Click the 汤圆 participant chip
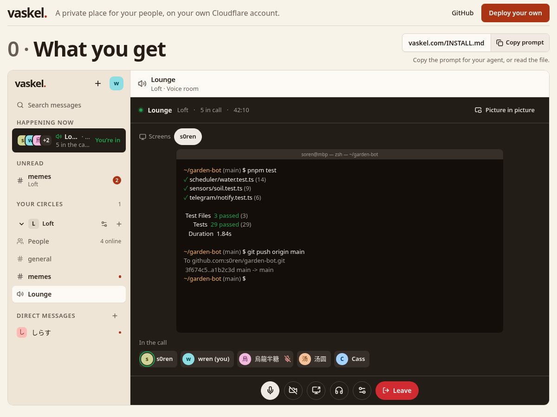557x417 pixels. tap(313, 359)
